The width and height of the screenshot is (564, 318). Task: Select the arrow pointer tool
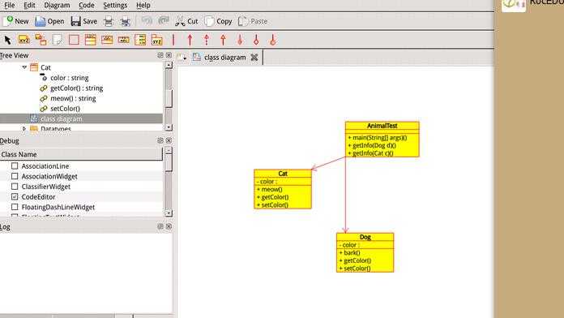pyautogui.click(x=7, y=40)
